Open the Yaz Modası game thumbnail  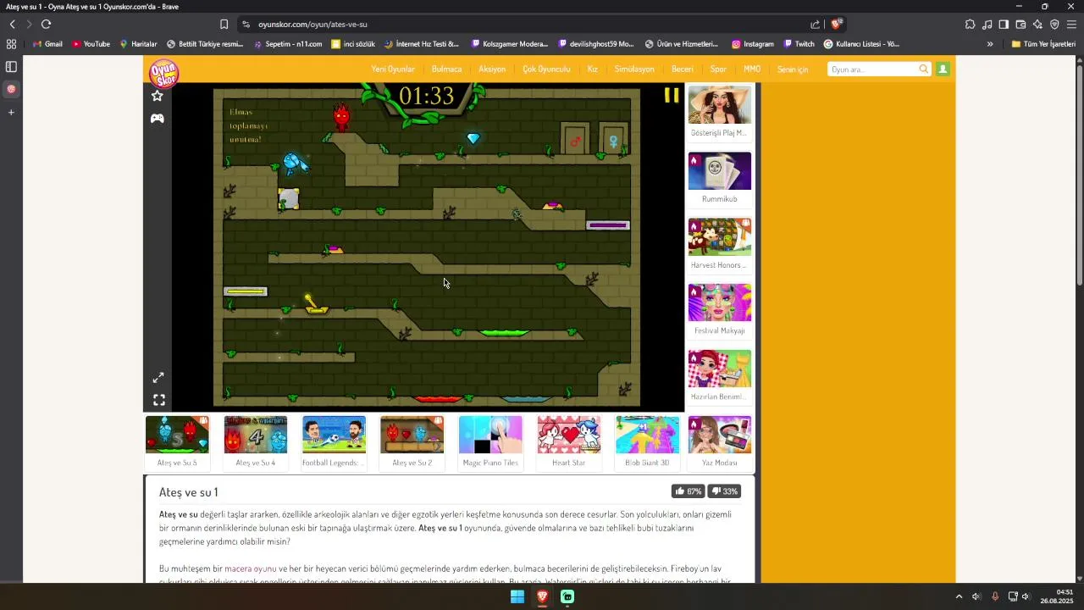tap(720, 441)
